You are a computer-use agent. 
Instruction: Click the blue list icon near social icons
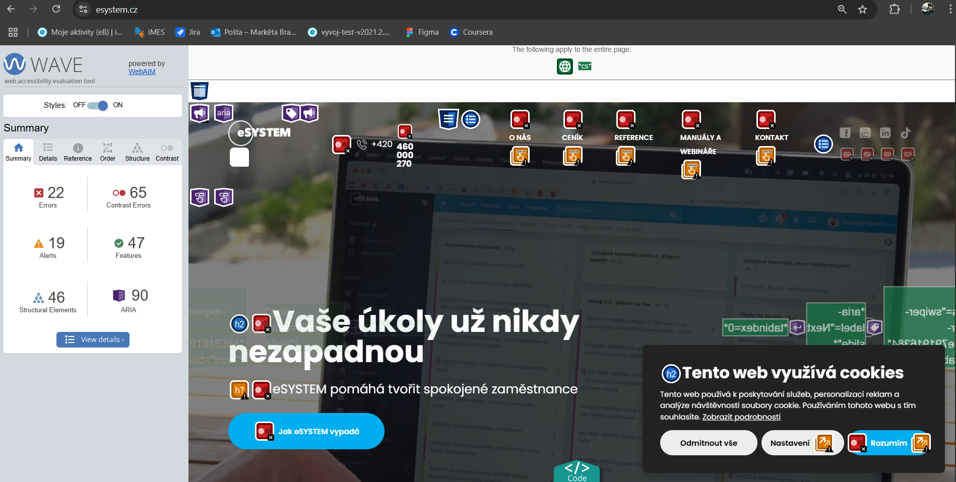pyautogui.click(x=823, y=145)
